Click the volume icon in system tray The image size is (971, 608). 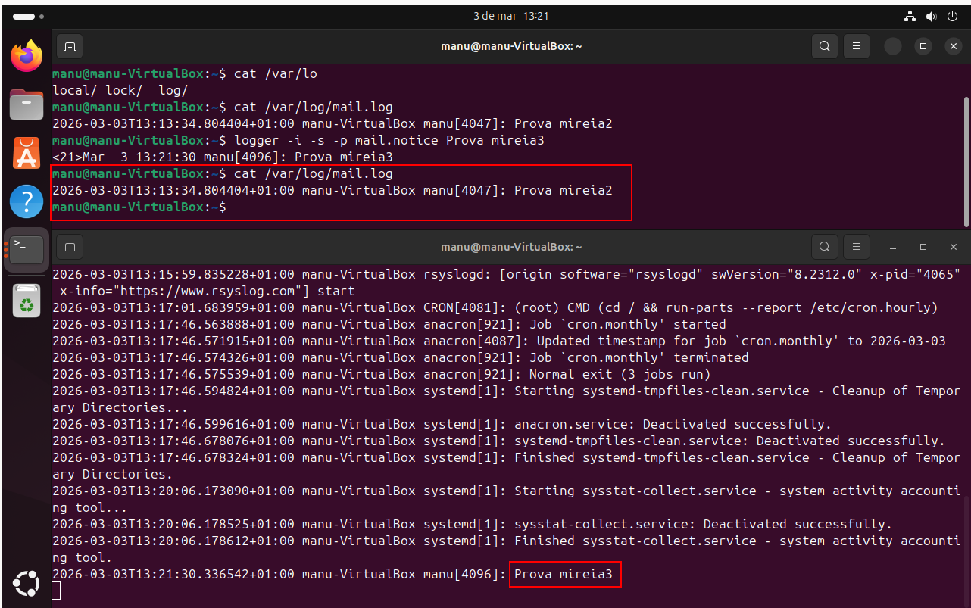pos(931,16)
